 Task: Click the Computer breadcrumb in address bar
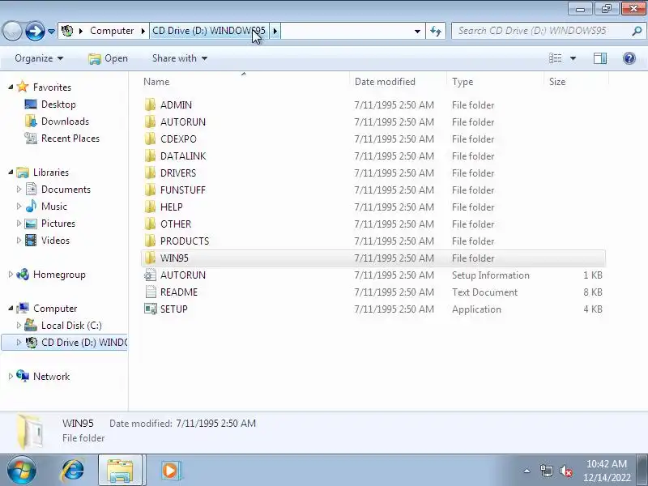point(112,31)
